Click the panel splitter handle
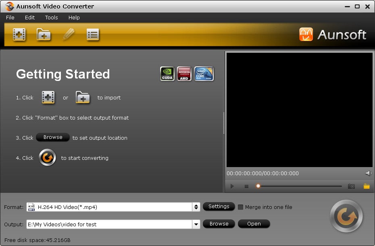The width and height of the screenshot is (375, 246). (x=224, y=123)
